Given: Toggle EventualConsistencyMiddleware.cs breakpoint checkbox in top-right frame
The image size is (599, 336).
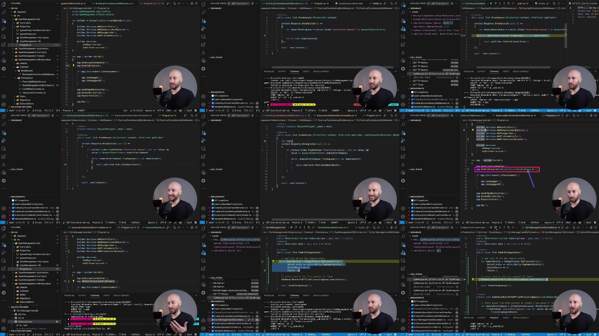Looking at the screenshot, I should pos(412,103).
